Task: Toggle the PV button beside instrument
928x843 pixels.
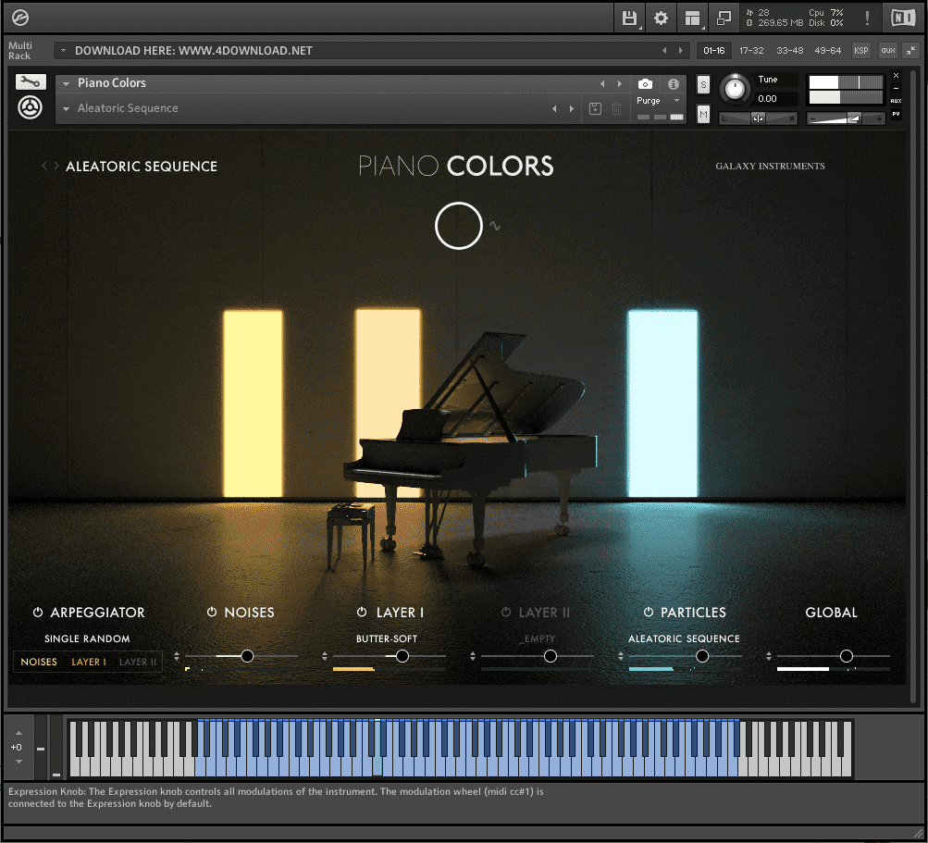Action: coord(896,114)
